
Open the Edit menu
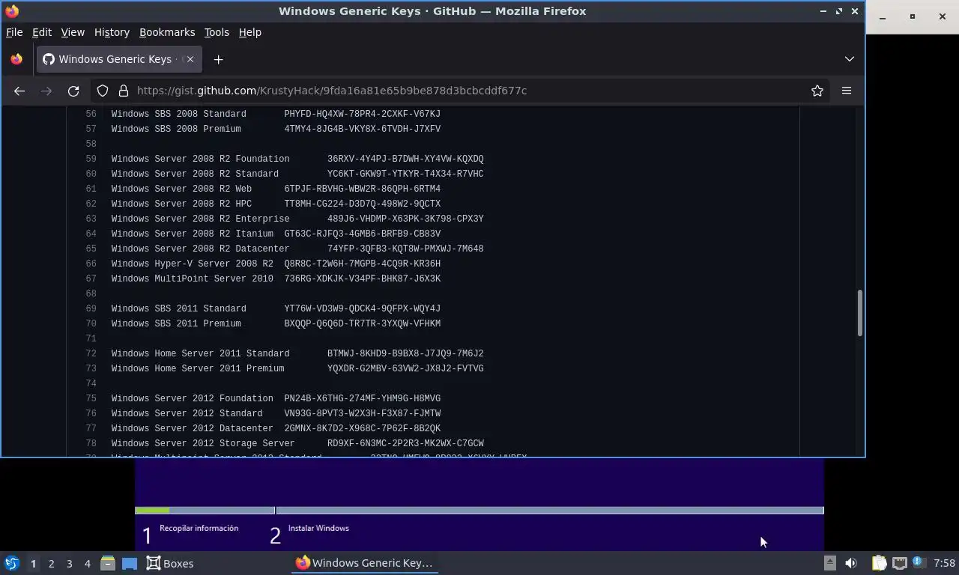tap(42, 32)
